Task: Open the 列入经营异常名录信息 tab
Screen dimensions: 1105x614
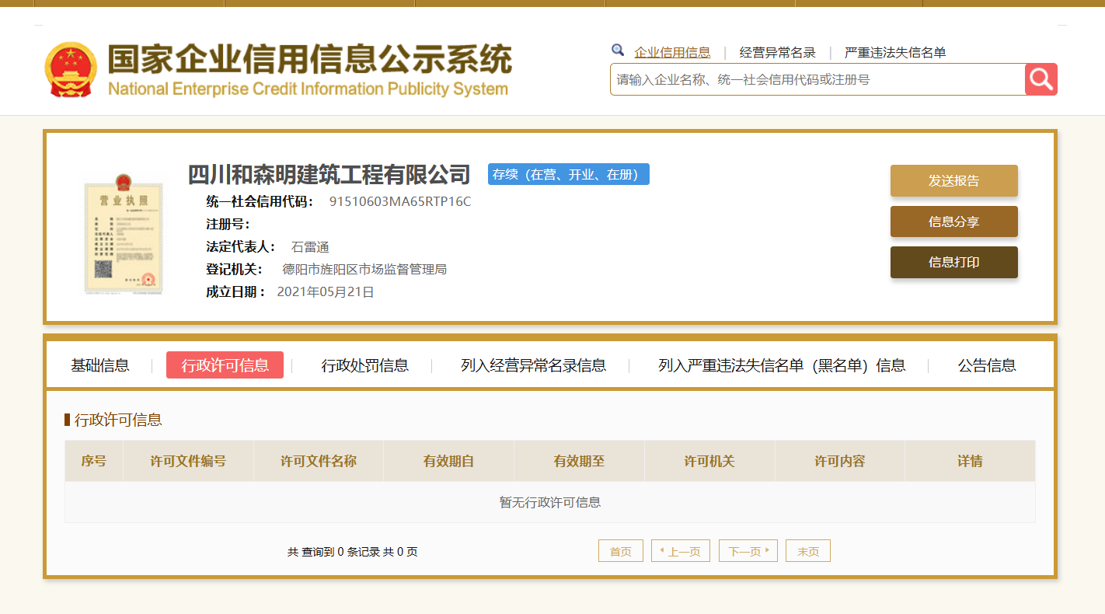Action: pos(534,365)
